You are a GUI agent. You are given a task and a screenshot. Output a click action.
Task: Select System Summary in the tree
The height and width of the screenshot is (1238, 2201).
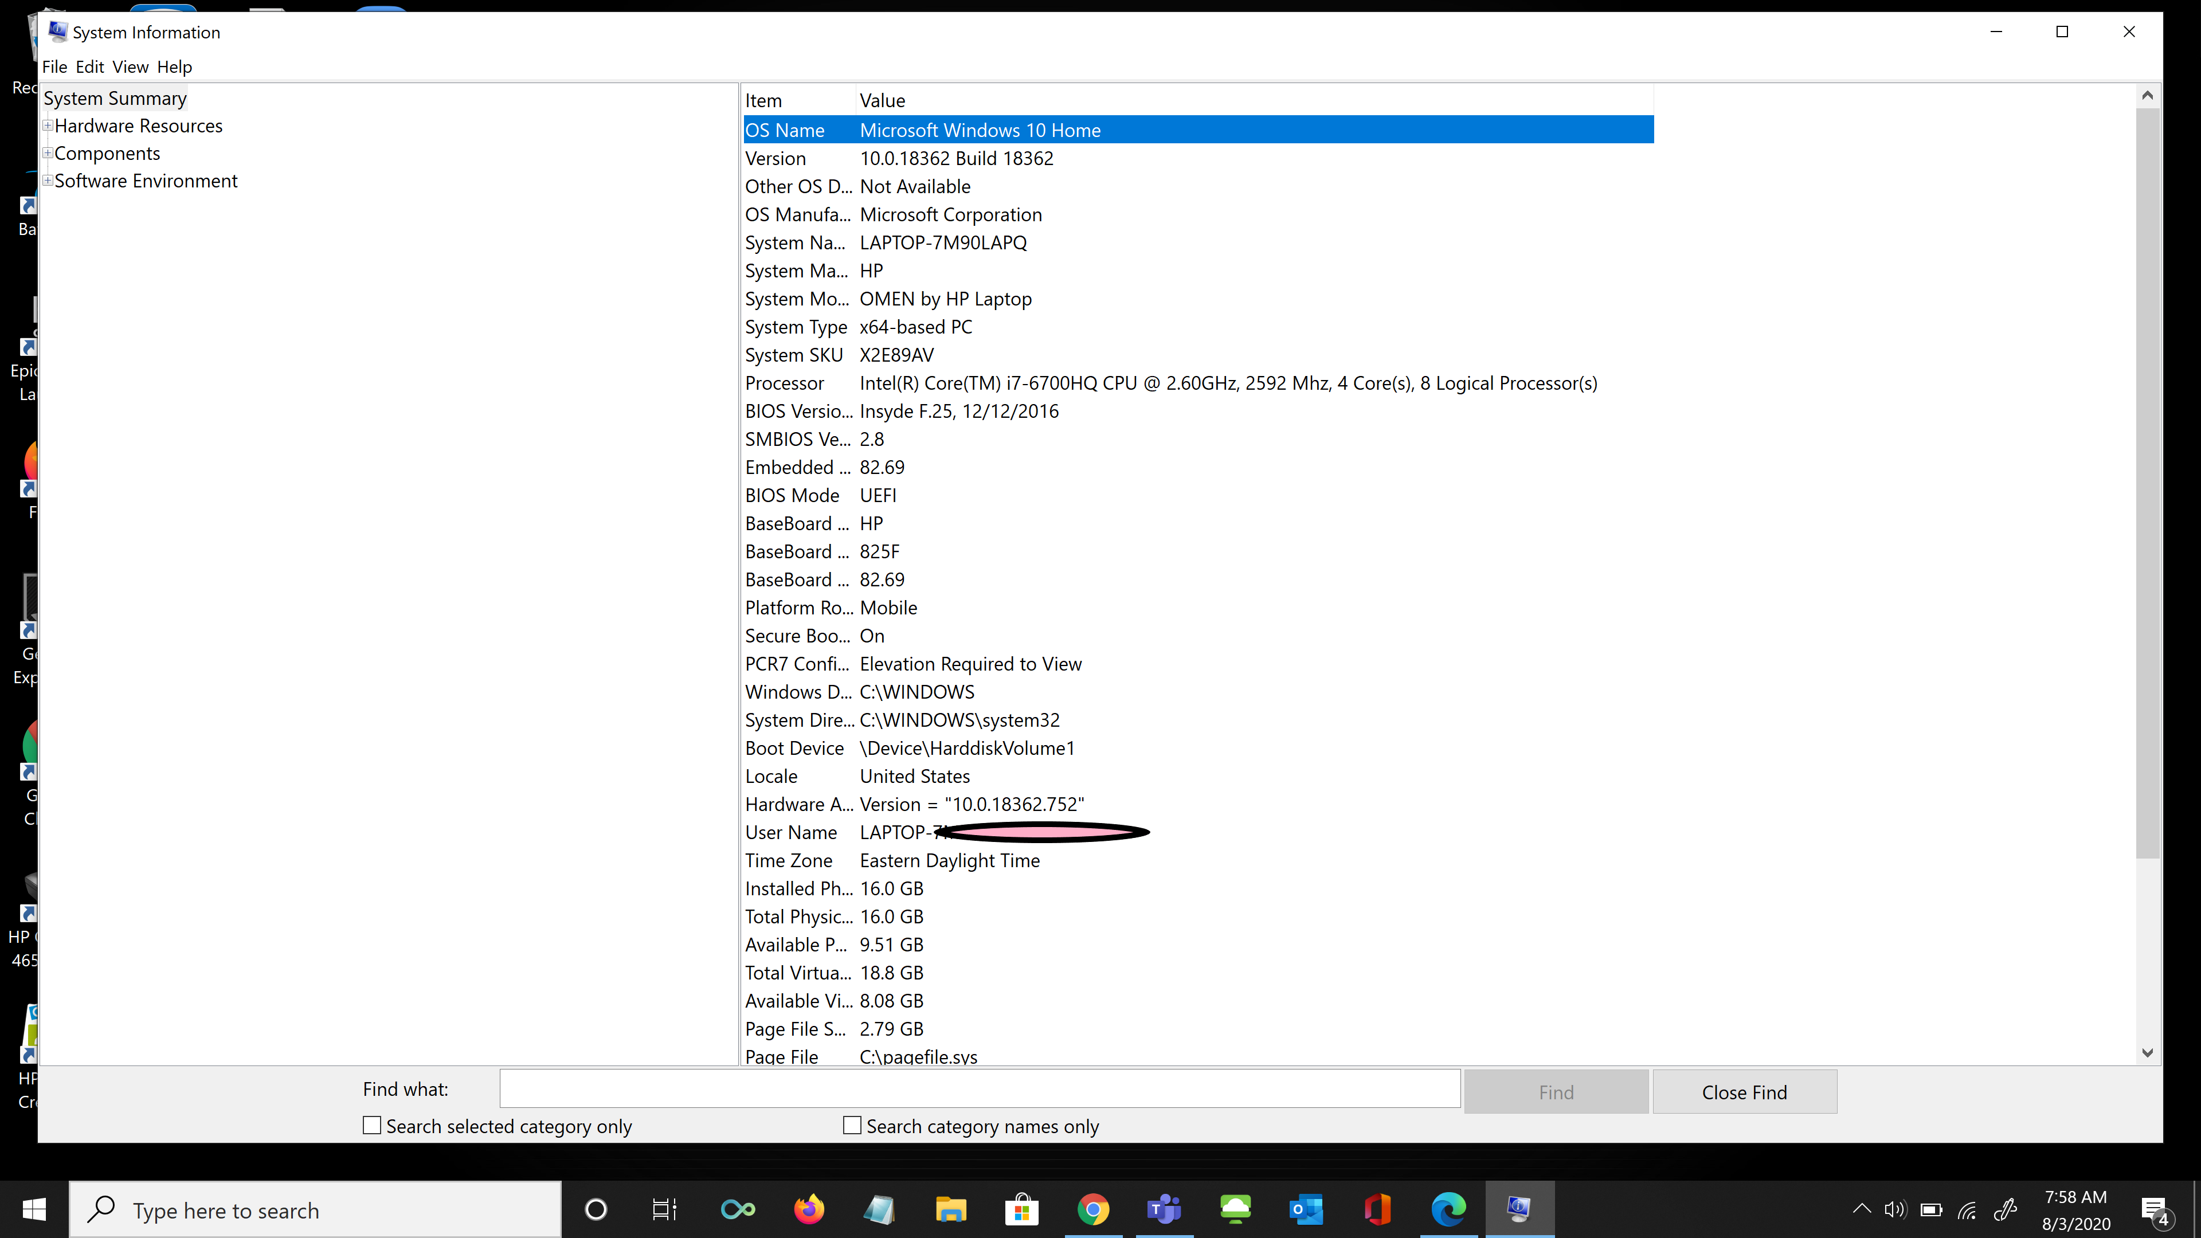pyautogui.click(x=115, y=98)
